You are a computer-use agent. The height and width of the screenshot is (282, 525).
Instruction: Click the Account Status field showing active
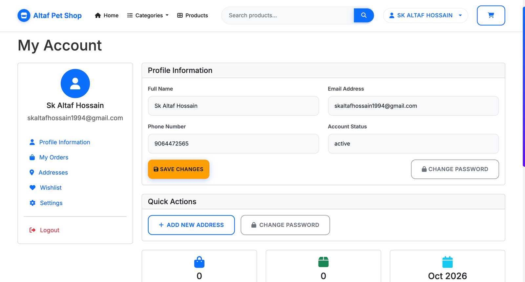(413, 143)
